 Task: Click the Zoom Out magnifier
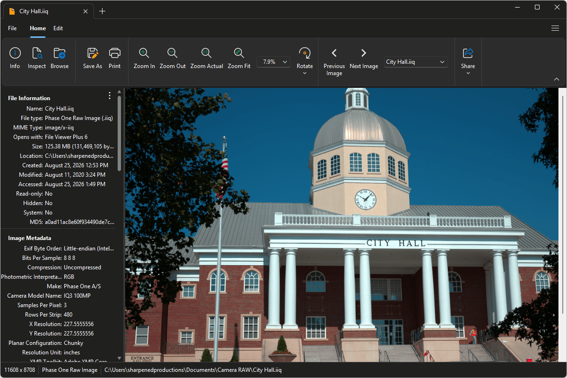coord(172,53)
